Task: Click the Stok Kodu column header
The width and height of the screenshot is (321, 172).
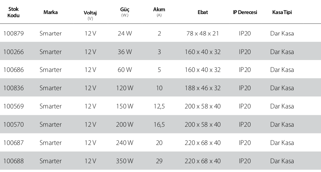Action: pyautogui.click(x=14, y=12)
